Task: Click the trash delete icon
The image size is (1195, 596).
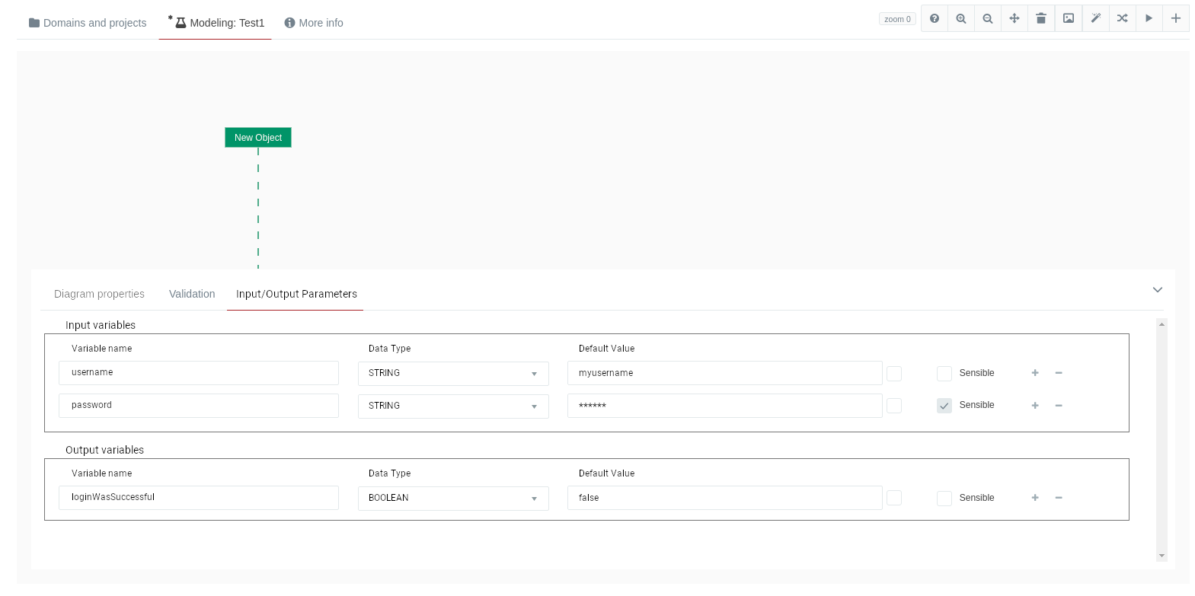Action: click(x=1041, y=18)
